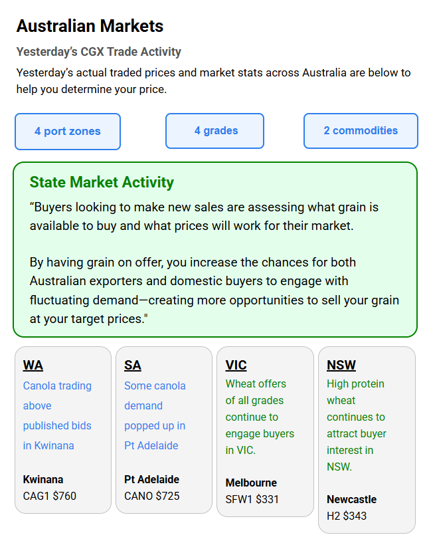The image size is (429, 547).
Task: Click 'Yesterday's CGX Trade Activity' subheading
Action: click(98, 52)
